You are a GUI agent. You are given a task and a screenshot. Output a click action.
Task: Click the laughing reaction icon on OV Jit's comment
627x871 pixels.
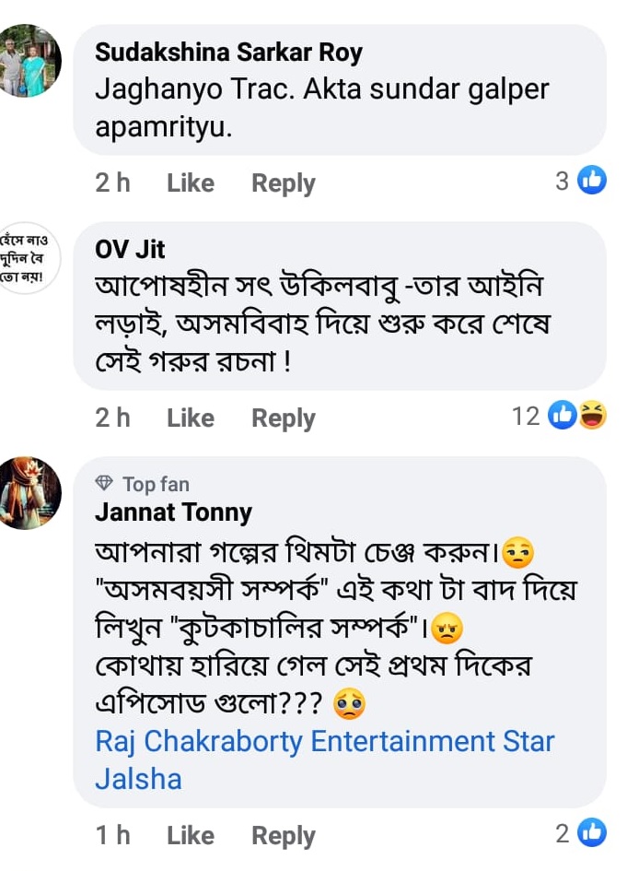(591, 417)
